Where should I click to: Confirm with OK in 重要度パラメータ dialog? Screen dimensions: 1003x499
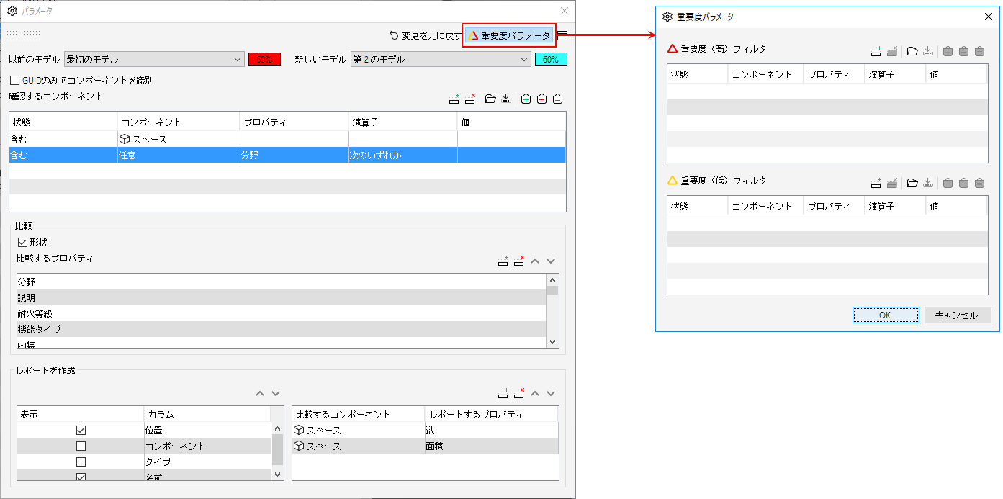tap(886, 315)
